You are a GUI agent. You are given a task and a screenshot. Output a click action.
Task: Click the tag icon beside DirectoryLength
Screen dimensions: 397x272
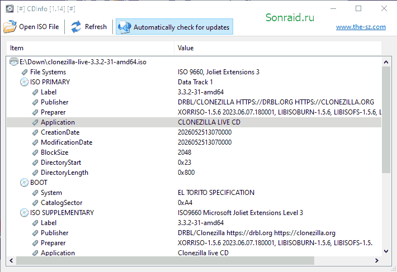35,173
